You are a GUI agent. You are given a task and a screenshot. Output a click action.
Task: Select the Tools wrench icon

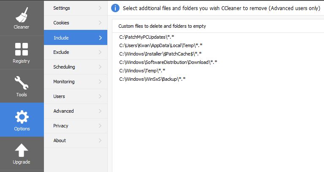click(x=22, y=83)
